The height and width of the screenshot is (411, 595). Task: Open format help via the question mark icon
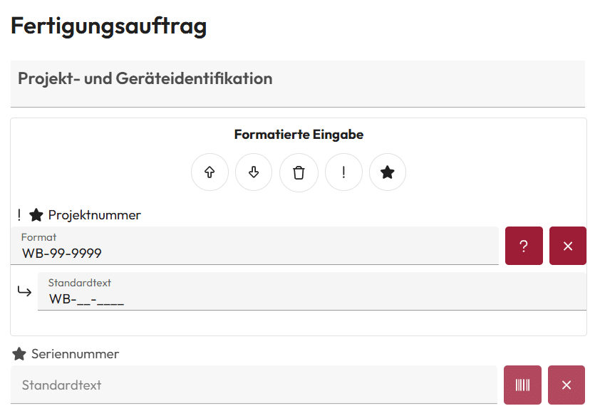(523, 245)
